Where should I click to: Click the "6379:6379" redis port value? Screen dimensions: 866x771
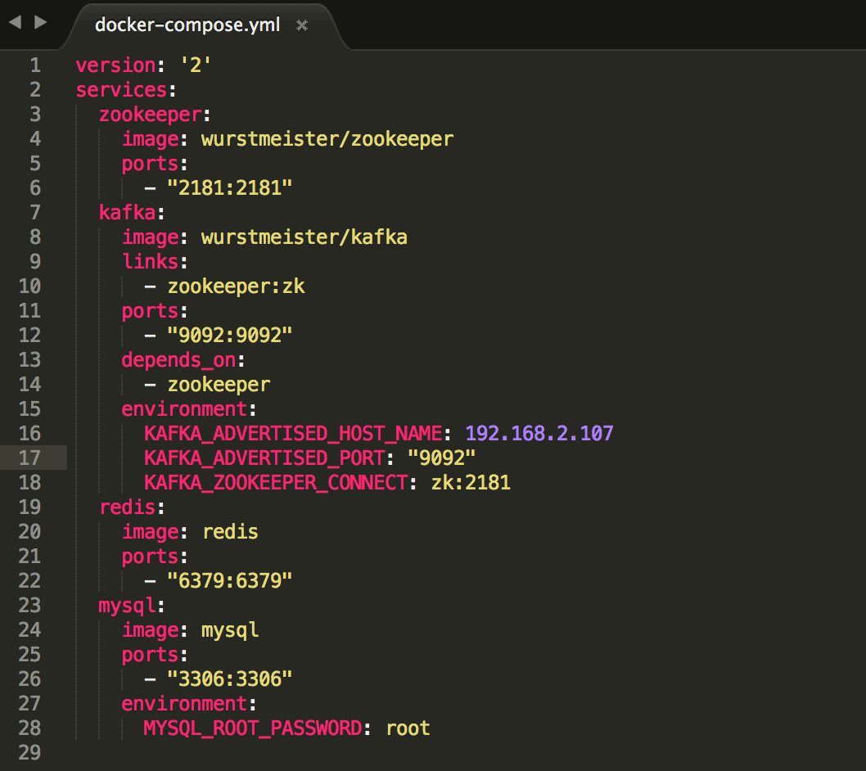click(229, 580)
